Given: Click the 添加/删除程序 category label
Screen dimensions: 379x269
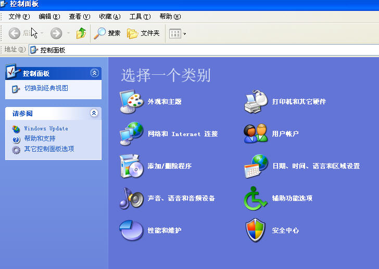Looking at the screenshot, I should coord(170,166).
